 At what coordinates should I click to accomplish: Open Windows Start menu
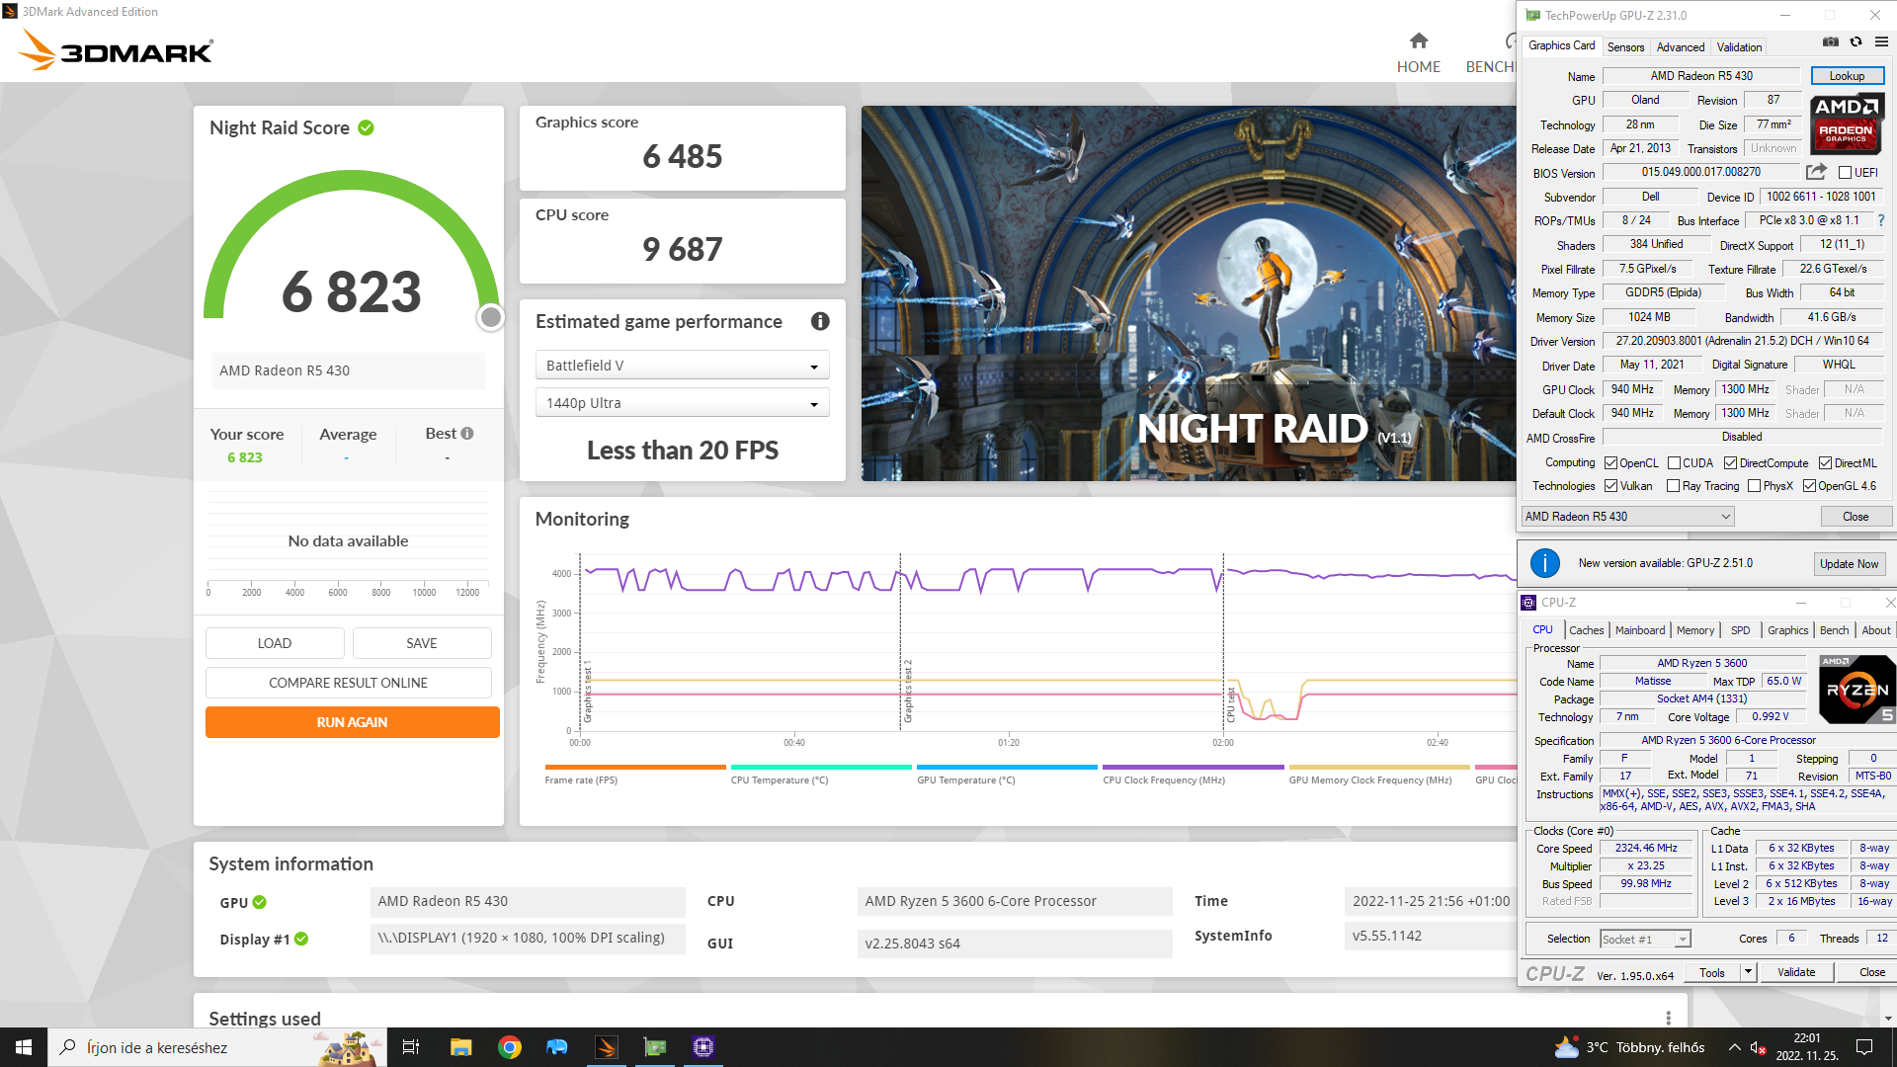tap(24, 1047)
